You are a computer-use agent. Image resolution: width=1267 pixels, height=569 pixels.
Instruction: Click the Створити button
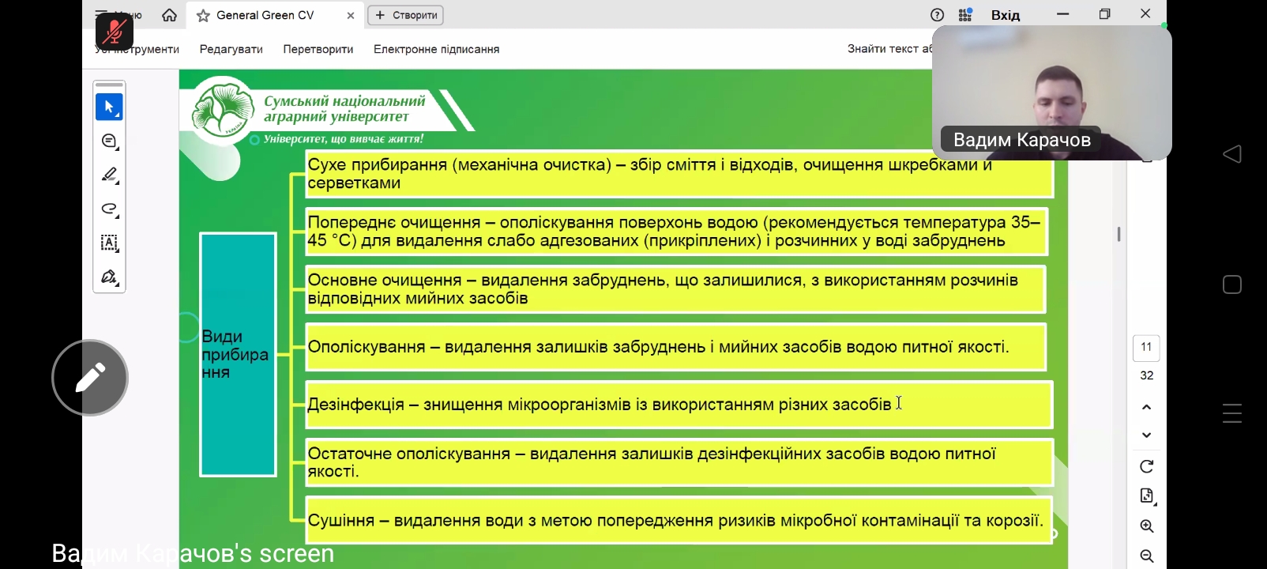click(x=406, y=15)
